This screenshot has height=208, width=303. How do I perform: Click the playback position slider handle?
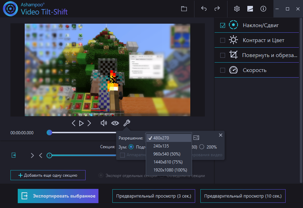(x=49, y=133)
